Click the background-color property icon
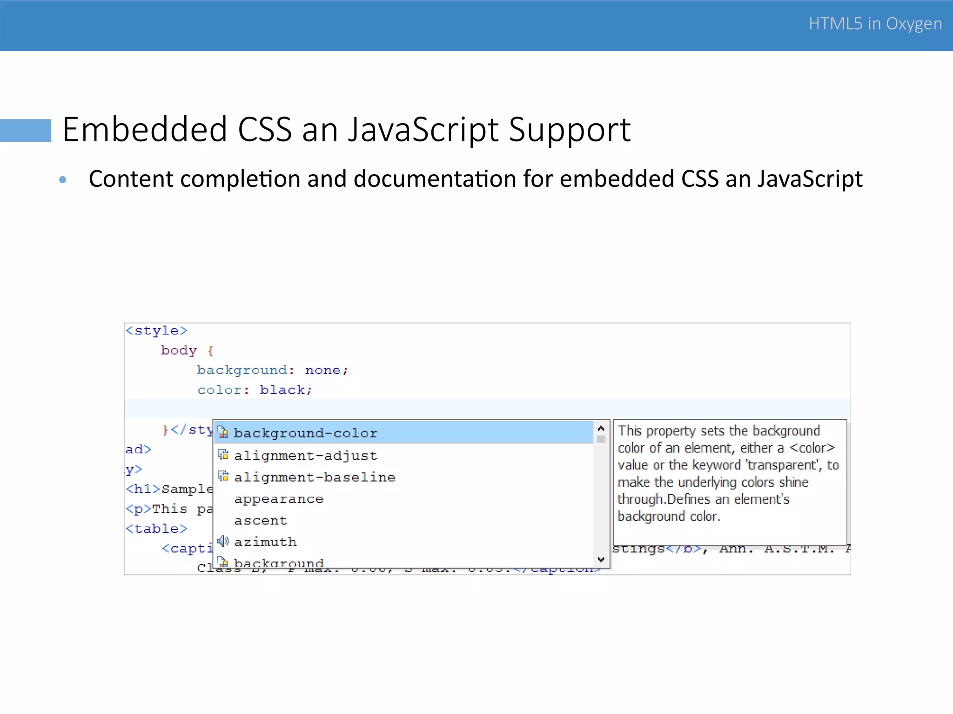953x714 pixels. [223, 433]
